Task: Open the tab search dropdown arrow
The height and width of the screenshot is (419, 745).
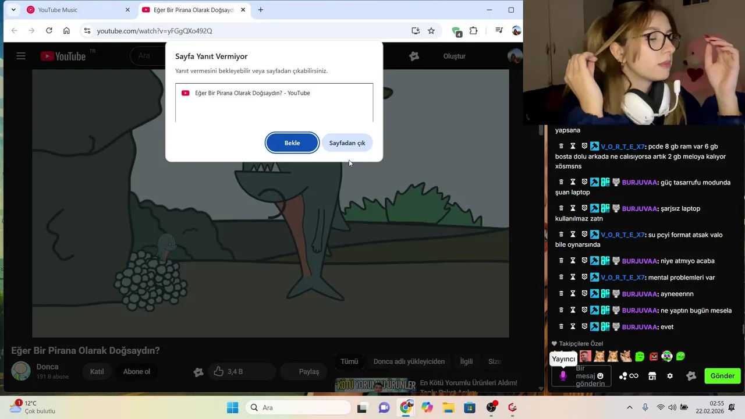Action: [13, 10]
